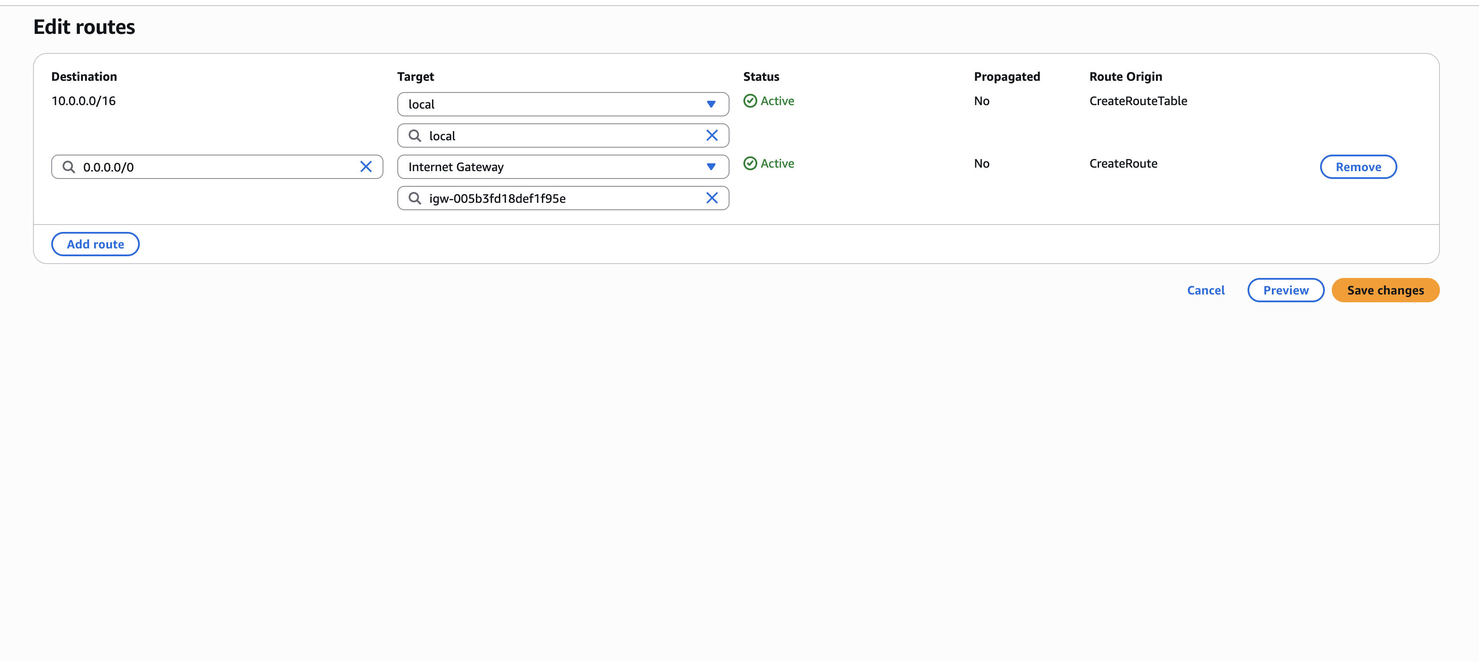This screenshot has width=1479, height=661.
Task: Clear the 0.0.0.0/0 destination field
Action: click(x=366, y=166)
